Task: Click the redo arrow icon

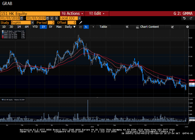Action: click(191, 18)
